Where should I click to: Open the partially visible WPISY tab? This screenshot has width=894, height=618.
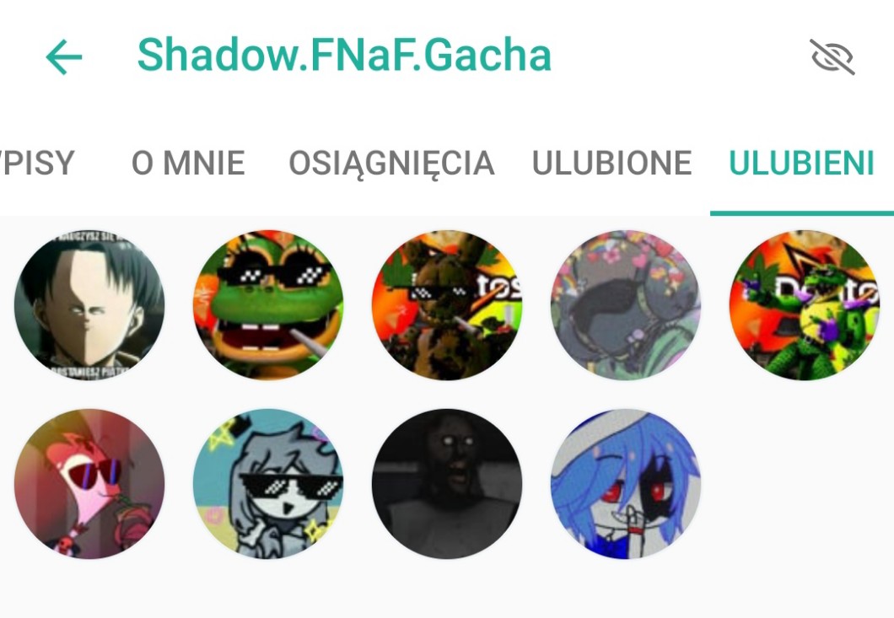[37, 163]
